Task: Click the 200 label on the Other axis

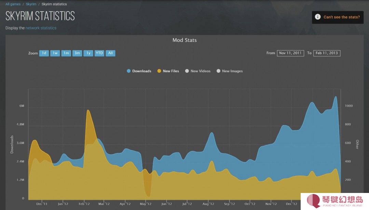Action: click(x=348, y=180)
